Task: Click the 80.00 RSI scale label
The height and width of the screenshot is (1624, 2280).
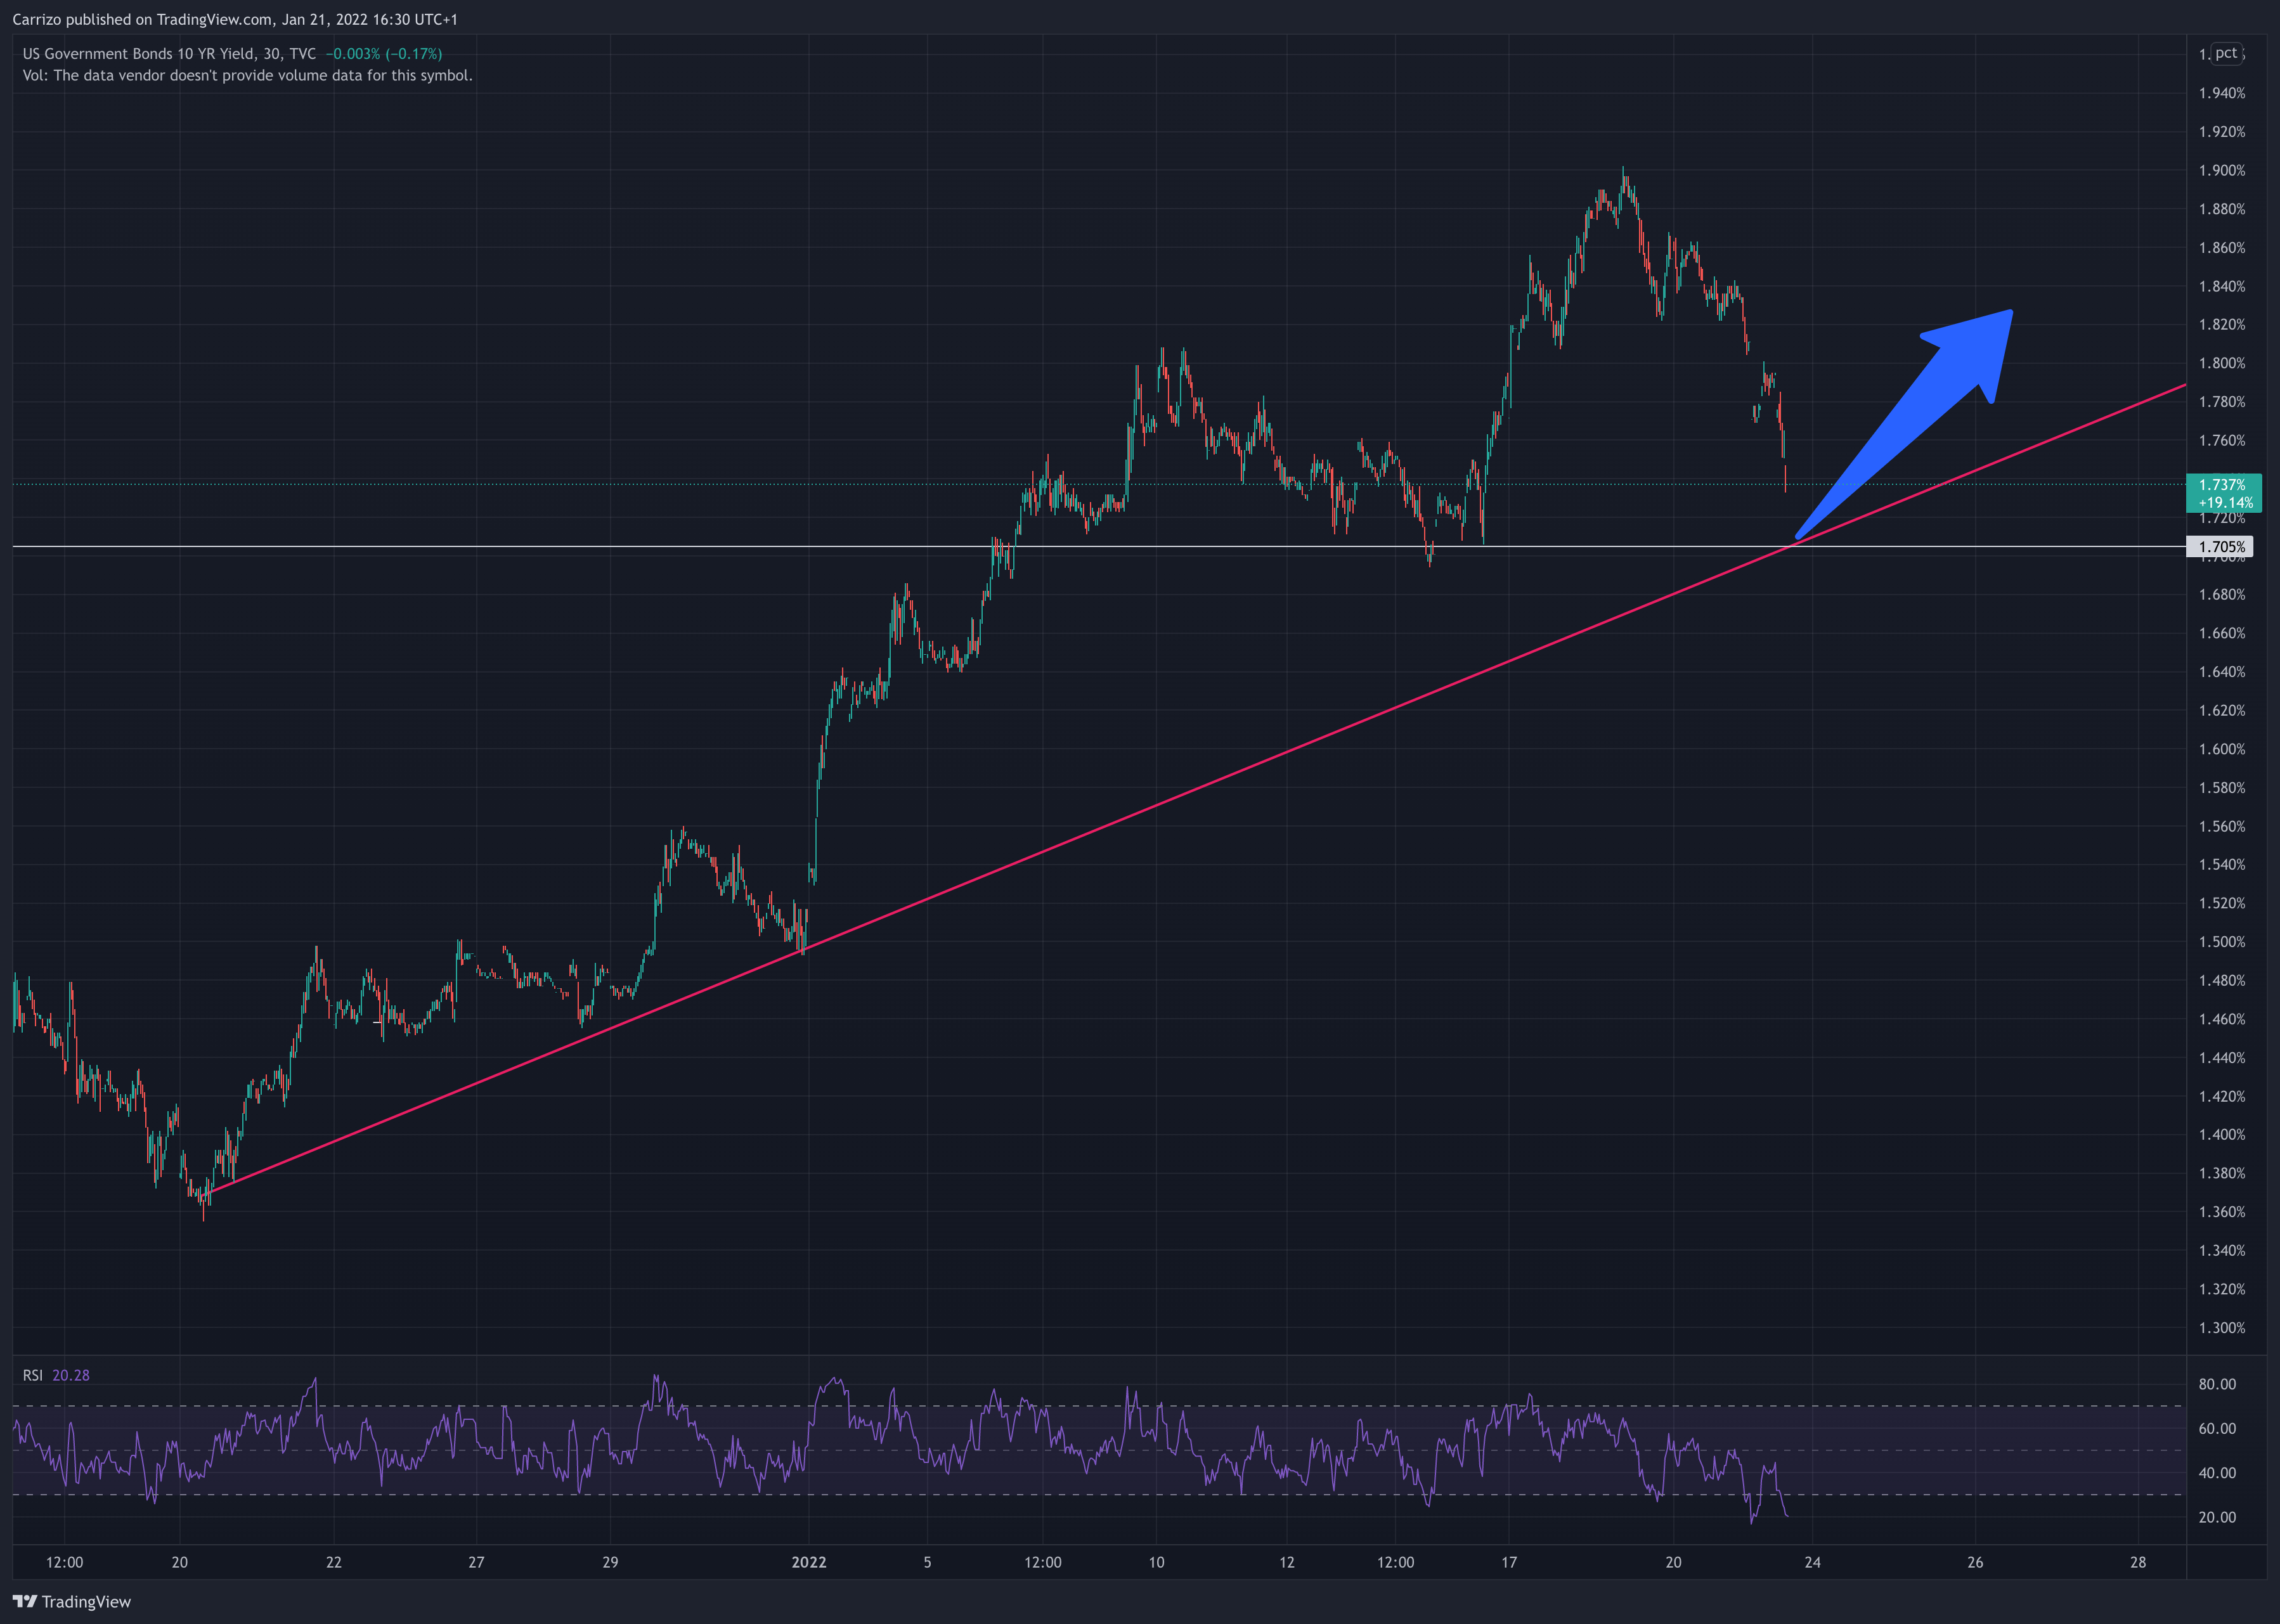Action: click(x=2217, y=1385)
